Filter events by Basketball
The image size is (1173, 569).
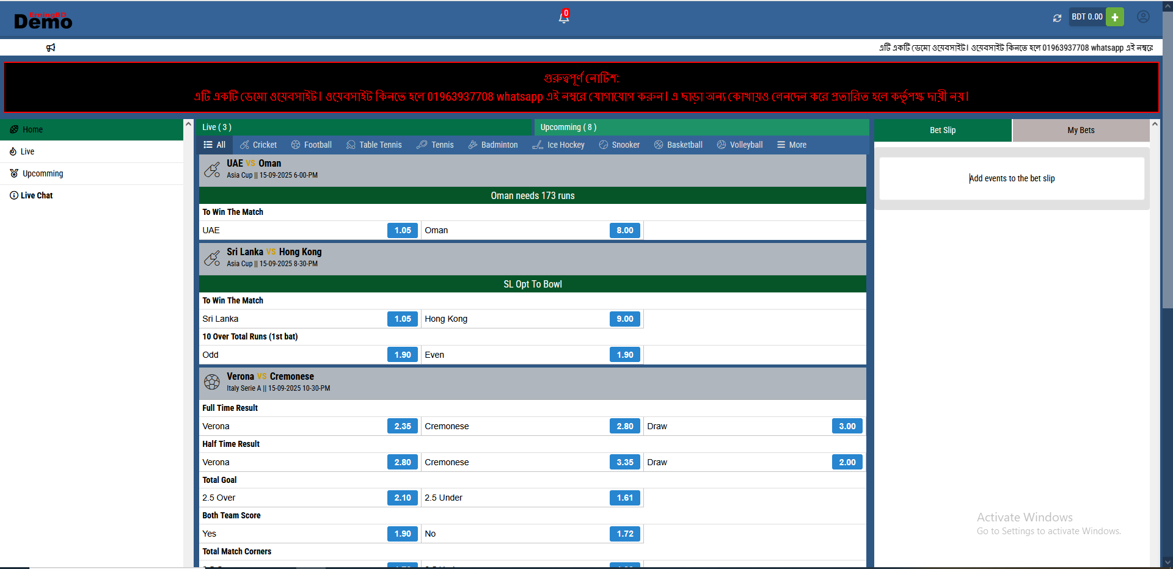[678, 145]
